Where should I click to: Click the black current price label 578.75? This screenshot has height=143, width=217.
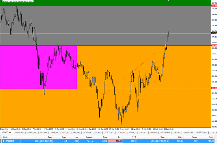click(x=214, y=33)
